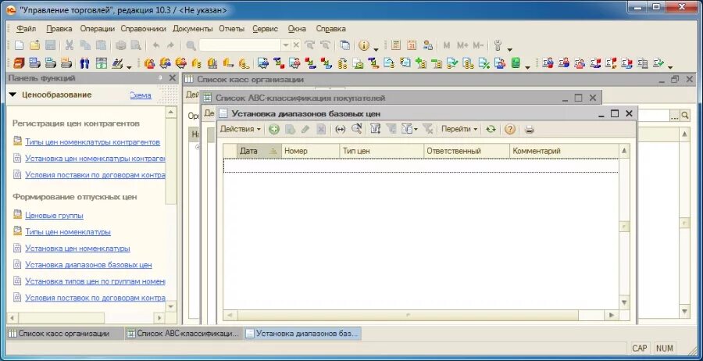Open Типы цен номенклатуры контрагентов link
Viewport: 703px width, 361px height.
(x=92, y=141)
